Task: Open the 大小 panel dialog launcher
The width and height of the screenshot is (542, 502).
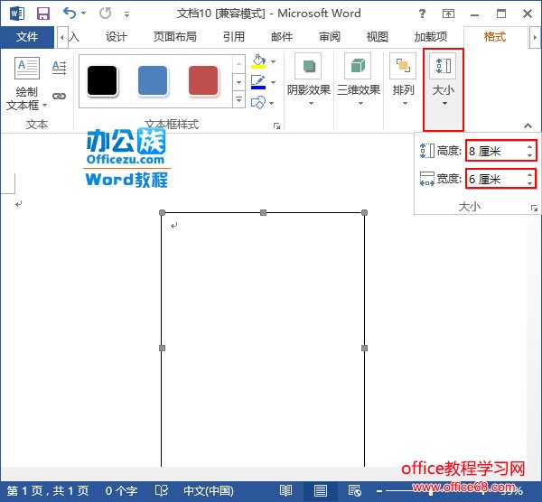Action: [534, 208]
